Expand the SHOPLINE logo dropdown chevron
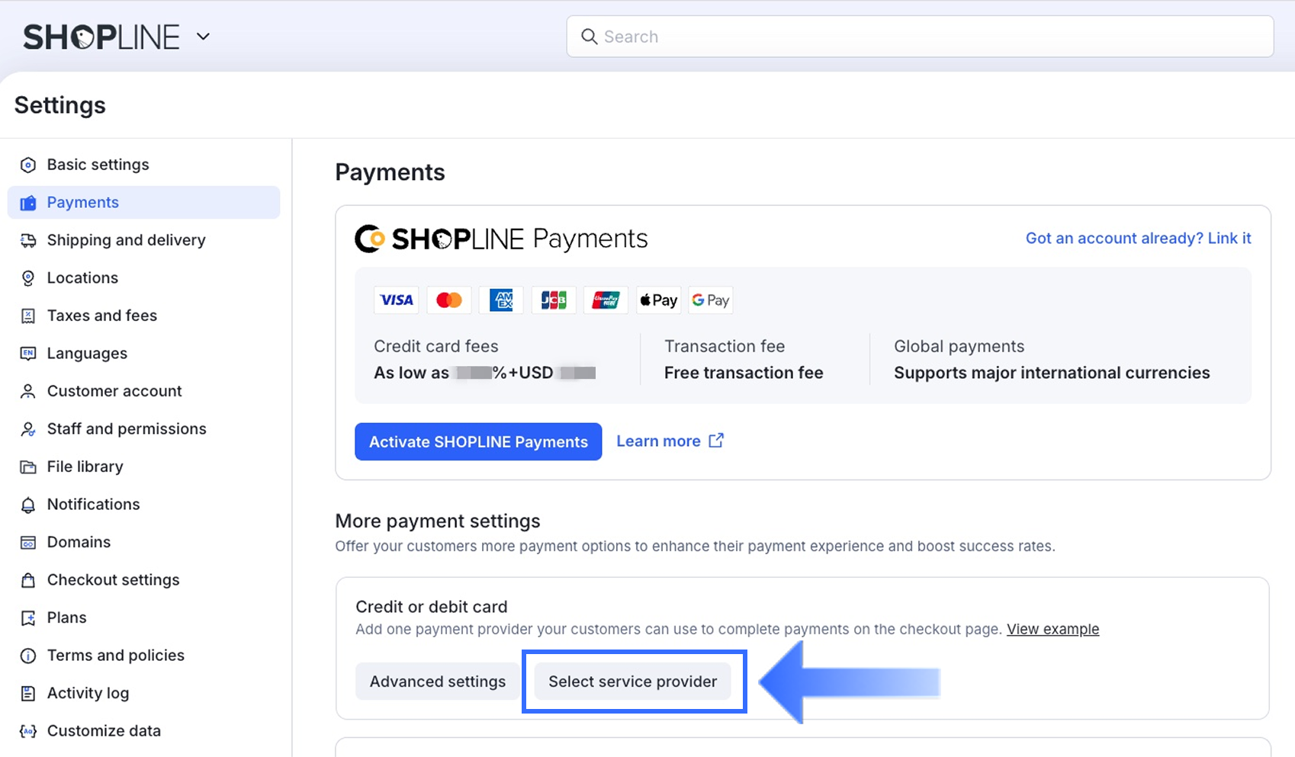The height and width of the screenshot is (757, 1295). point(203,37)
